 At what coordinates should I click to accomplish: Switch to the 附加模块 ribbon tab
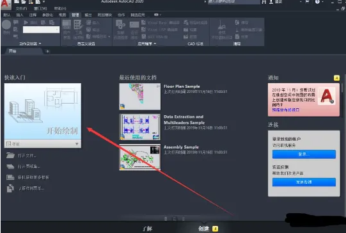click(x=105, y=15)
